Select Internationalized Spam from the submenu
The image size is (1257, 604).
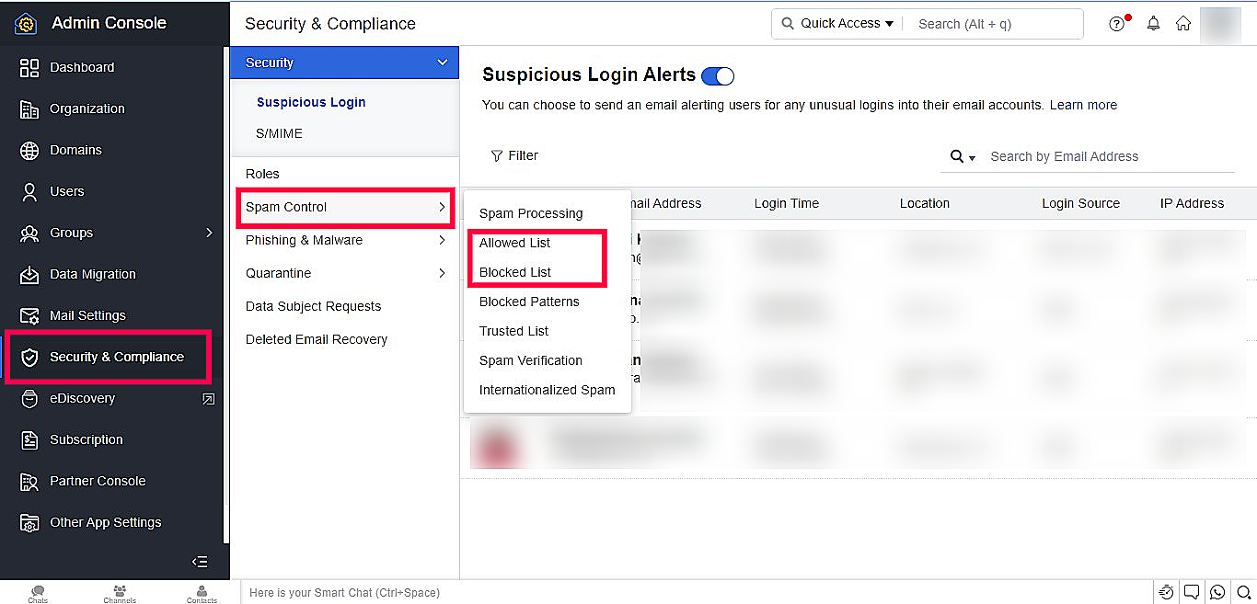coord(548,390)
